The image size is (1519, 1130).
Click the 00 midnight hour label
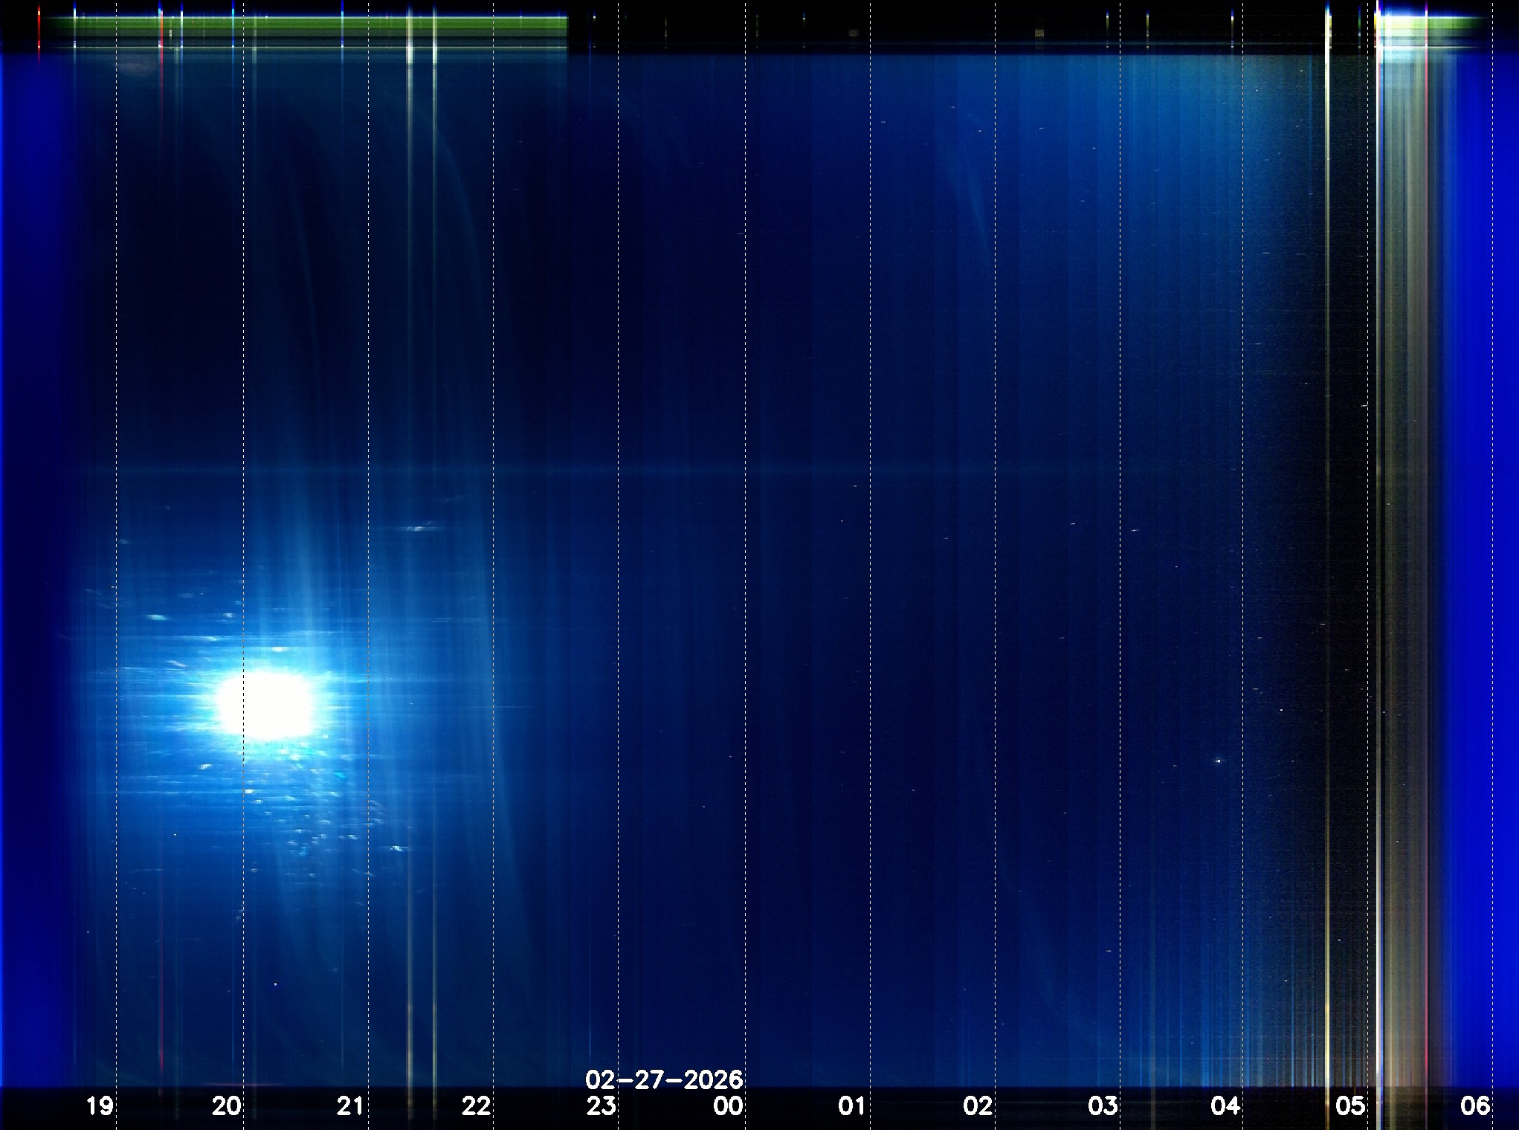pyautogui.click(x=727, y=1105)
